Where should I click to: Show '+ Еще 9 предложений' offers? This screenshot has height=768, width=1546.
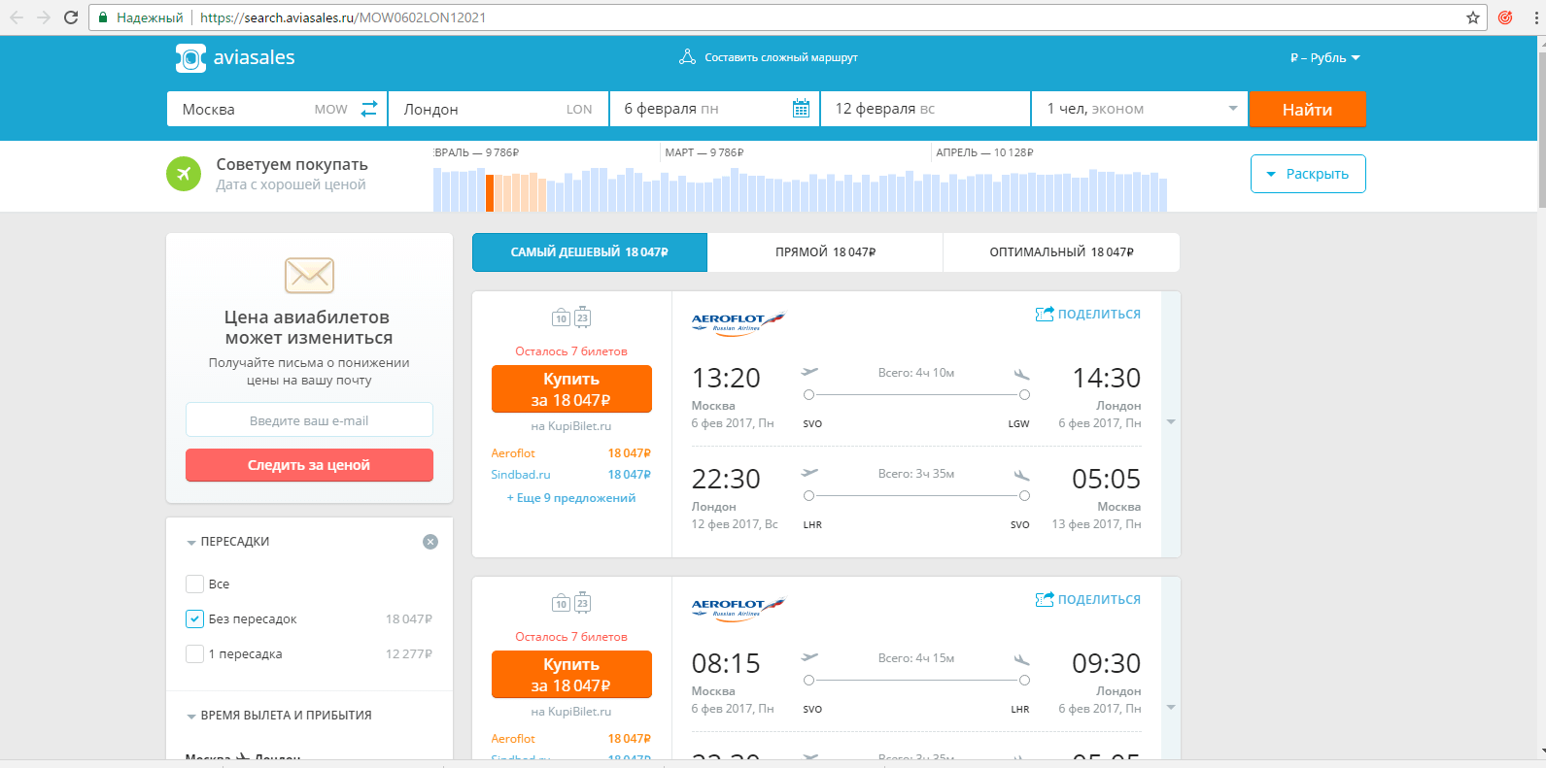point(571,498)
